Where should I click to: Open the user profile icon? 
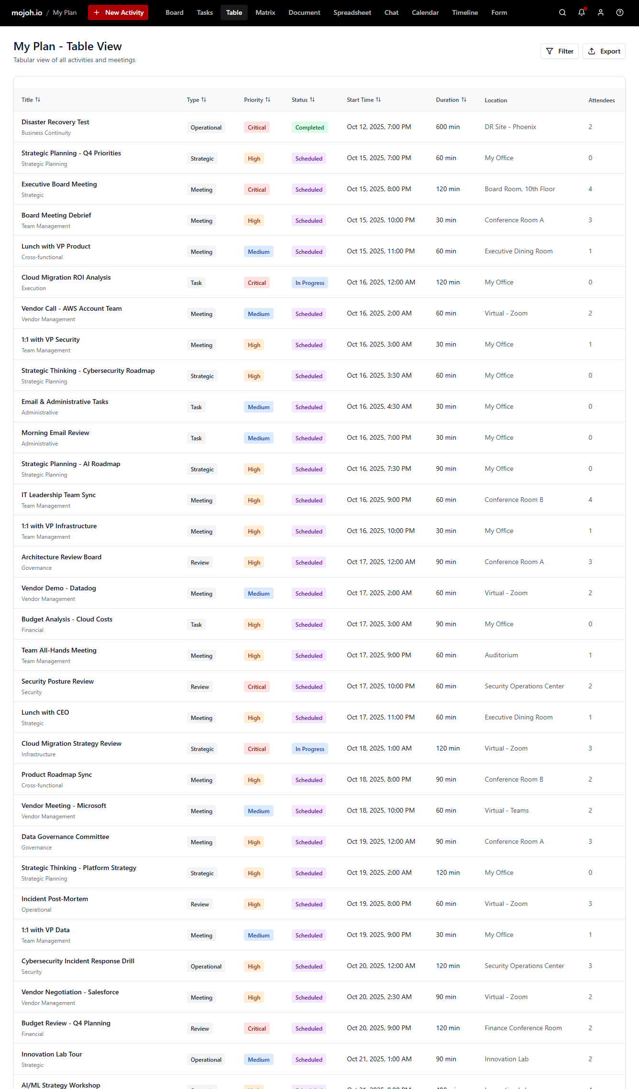tap(601, 12)
